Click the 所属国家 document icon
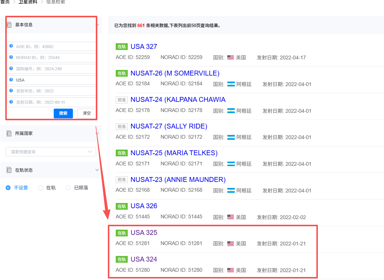The height and width of the screenshot is (280, 384). coord(9,133)
